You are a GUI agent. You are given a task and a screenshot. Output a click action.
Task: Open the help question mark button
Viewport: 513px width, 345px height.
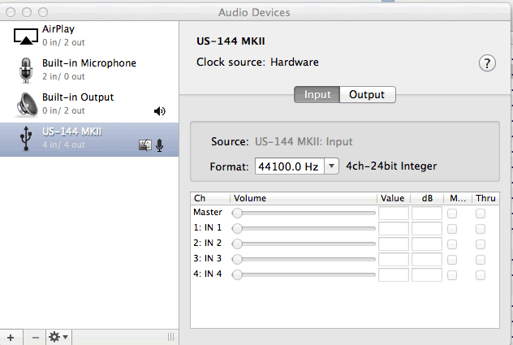(x=487, y=63)
